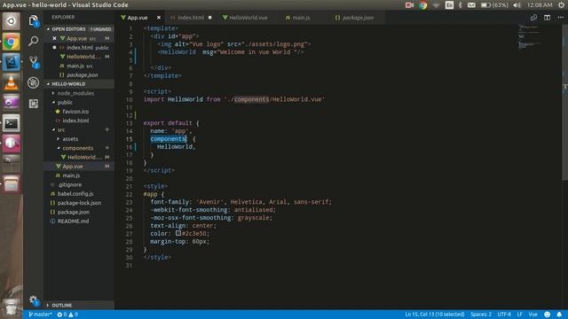Viewport: 568px width, 319px height.
Task: Change the LF end of line sequence
Action: [519, 315]
